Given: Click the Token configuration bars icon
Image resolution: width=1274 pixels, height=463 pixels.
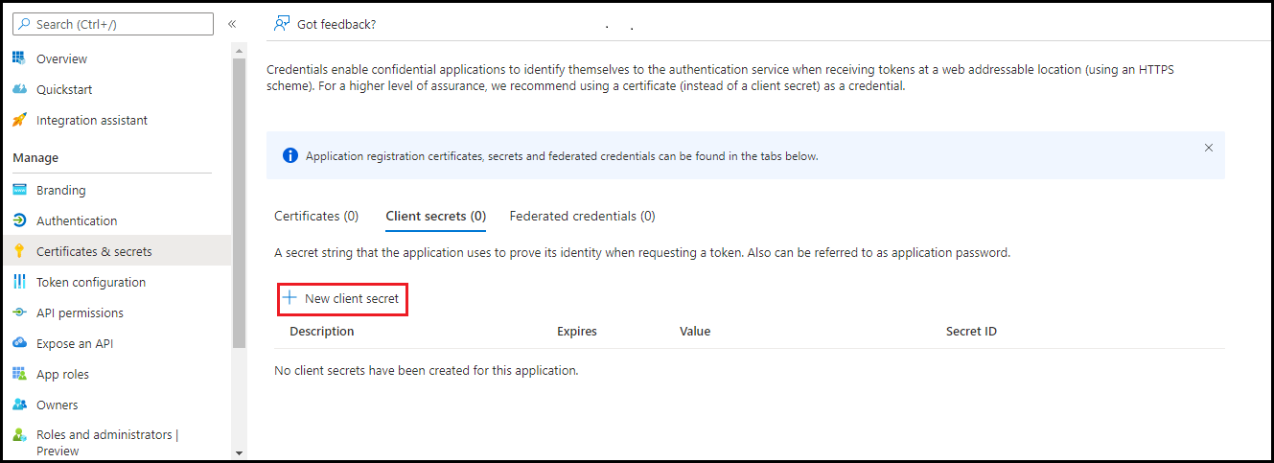Looking at the screenshot, I should (x=19, y=282).
